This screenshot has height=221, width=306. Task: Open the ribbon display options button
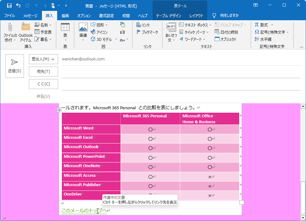[x=255, y=5]
